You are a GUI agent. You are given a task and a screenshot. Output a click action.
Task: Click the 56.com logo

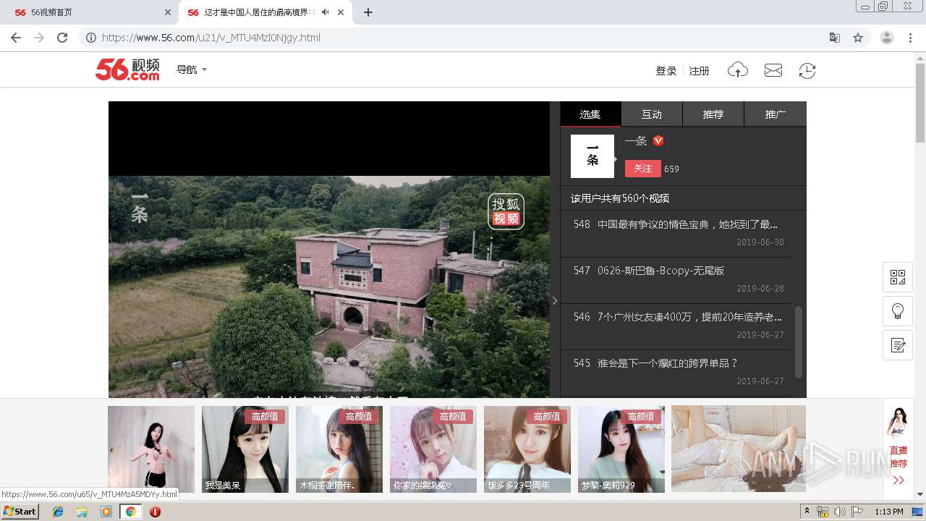127,69
